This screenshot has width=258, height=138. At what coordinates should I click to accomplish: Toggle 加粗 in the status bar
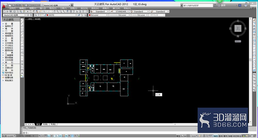[230, 136]
